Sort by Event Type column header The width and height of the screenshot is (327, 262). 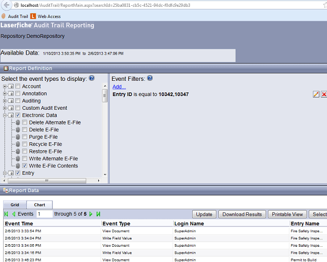coord(117,224)
